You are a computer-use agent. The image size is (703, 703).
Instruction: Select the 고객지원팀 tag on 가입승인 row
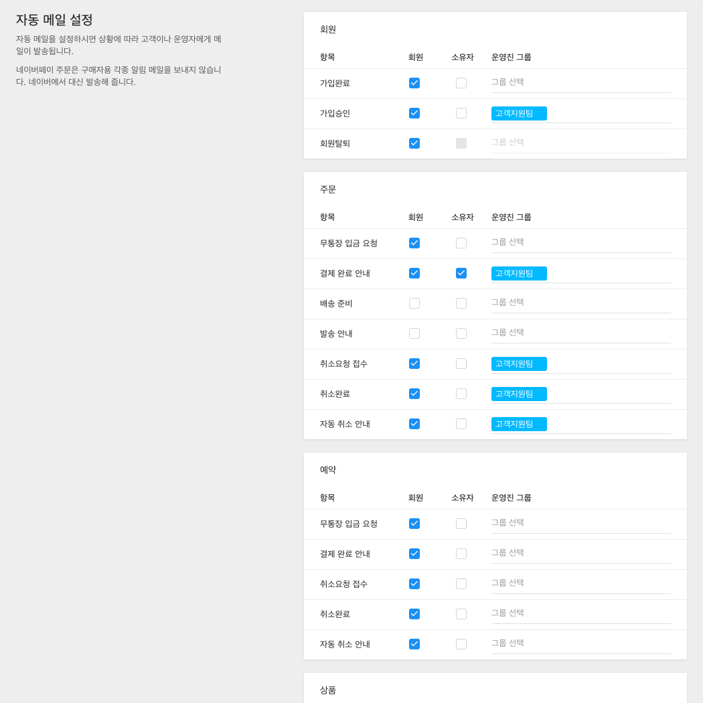pos(519,112)
